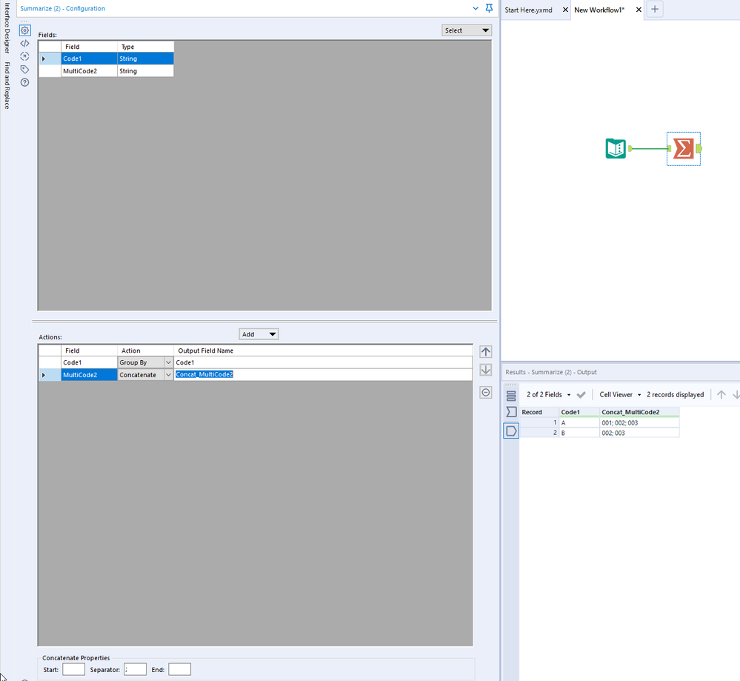Open Concatenate action dropdown for MultiCode2
740x681 pixels.
(x=168, y=375)
